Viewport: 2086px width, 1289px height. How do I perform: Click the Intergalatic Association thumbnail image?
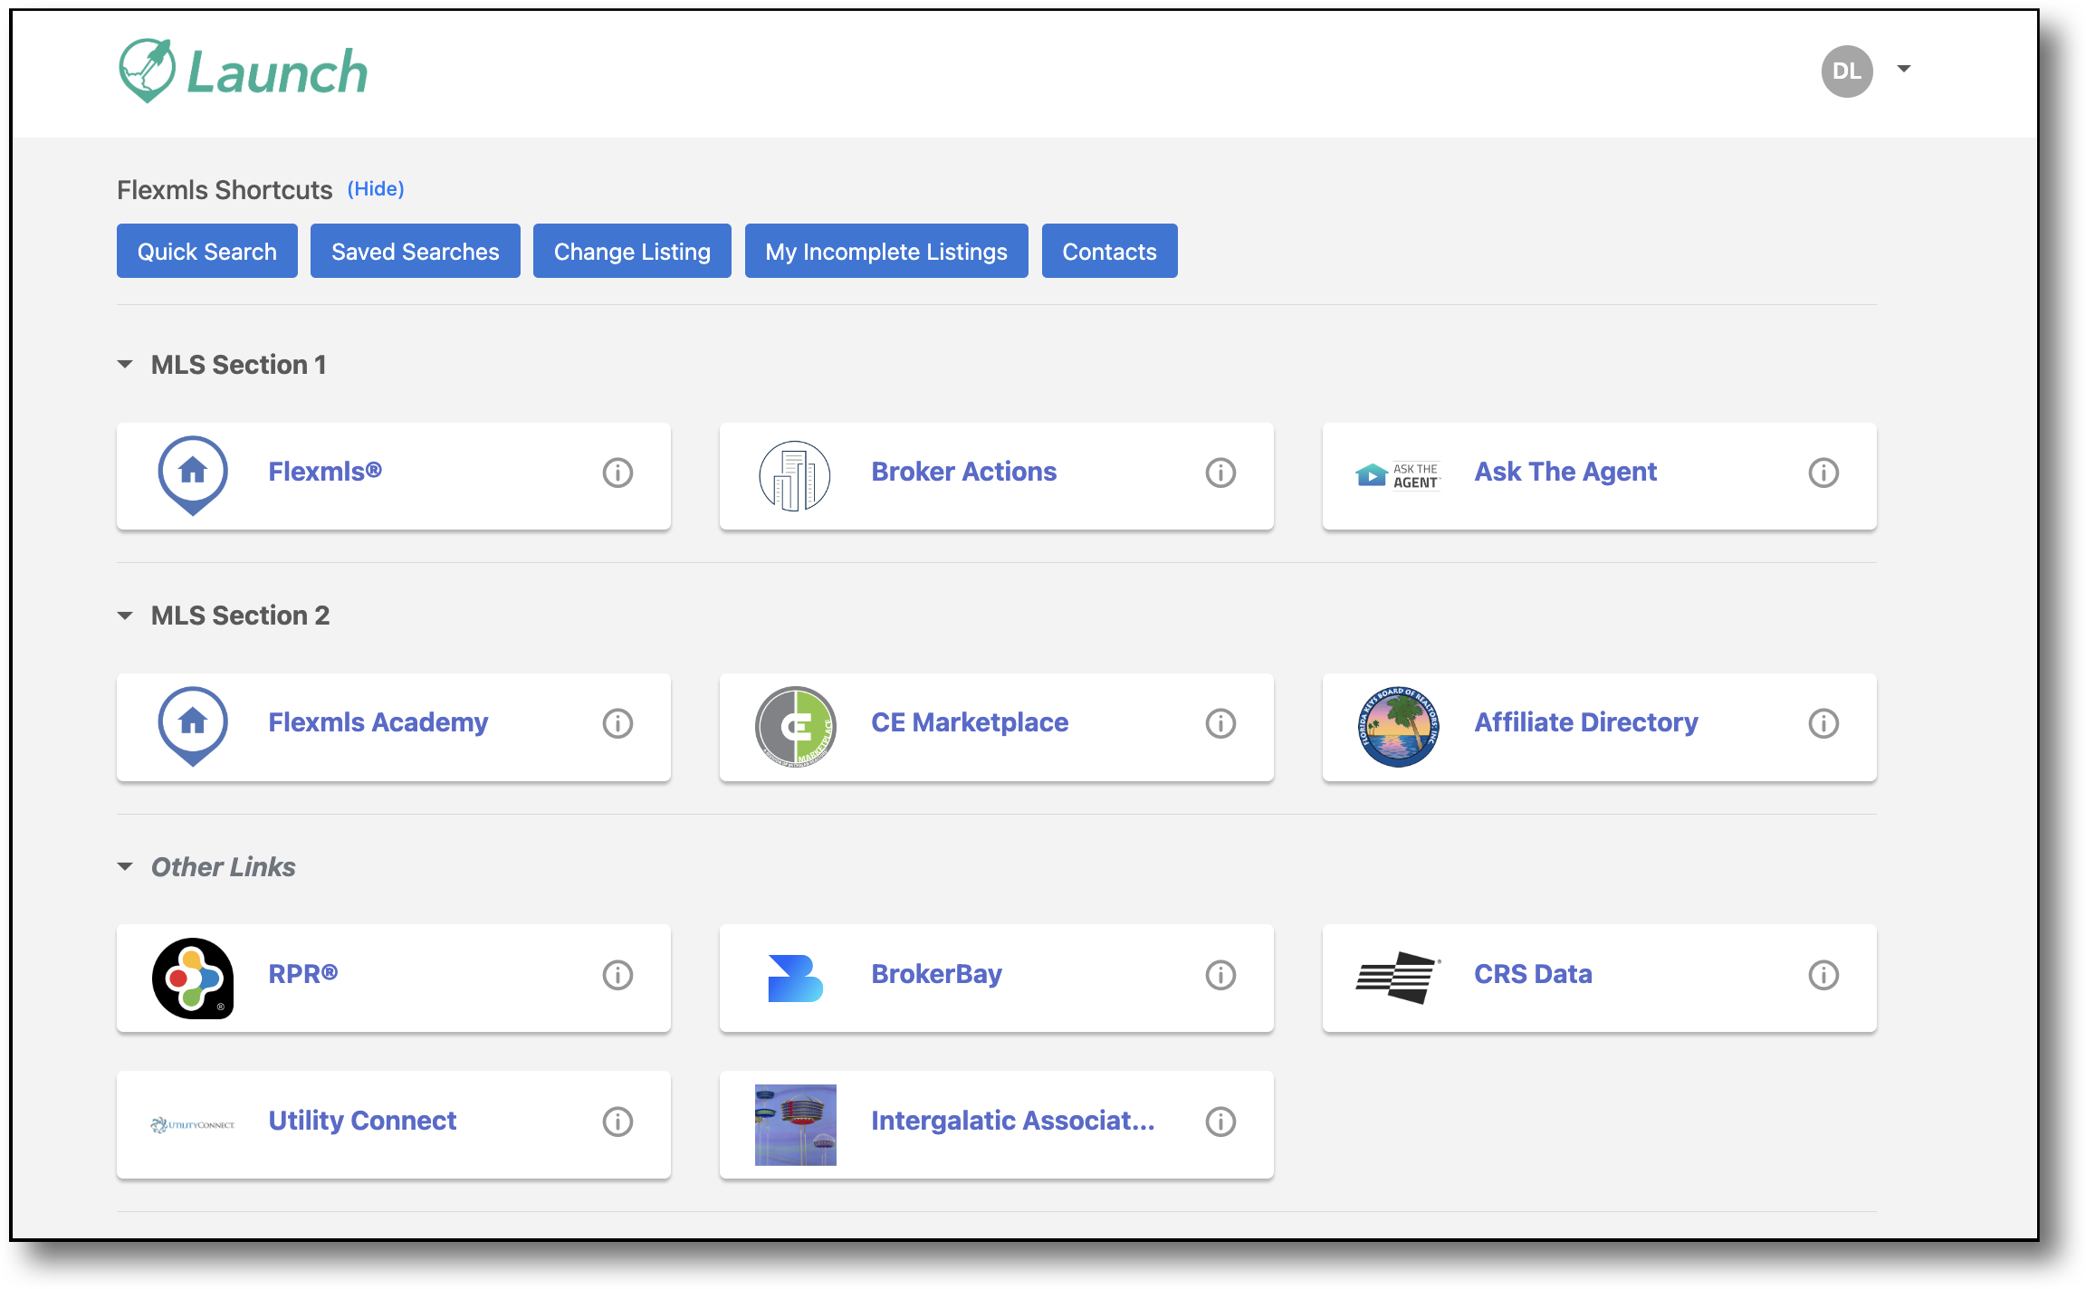[795, 1124]
